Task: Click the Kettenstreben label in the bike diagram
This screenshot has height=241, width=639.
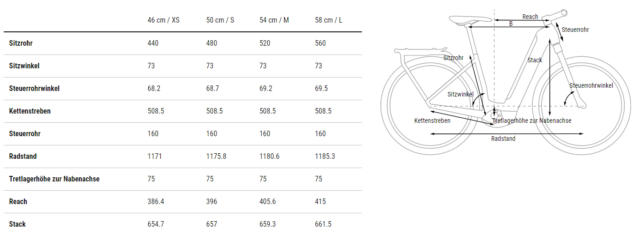Action: coord(432,120)
